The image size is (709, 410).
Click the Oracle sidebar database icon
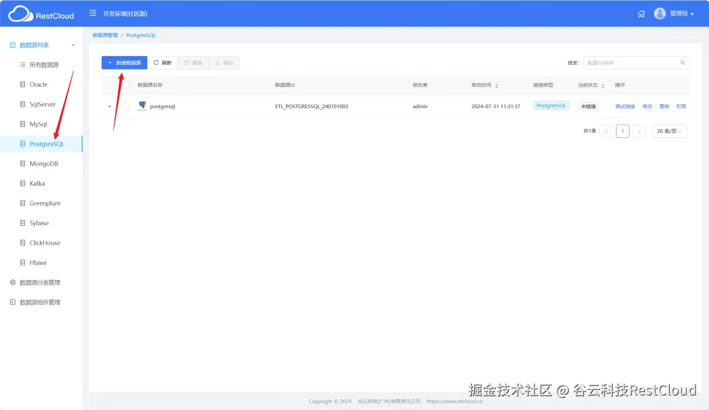(23, 85)
